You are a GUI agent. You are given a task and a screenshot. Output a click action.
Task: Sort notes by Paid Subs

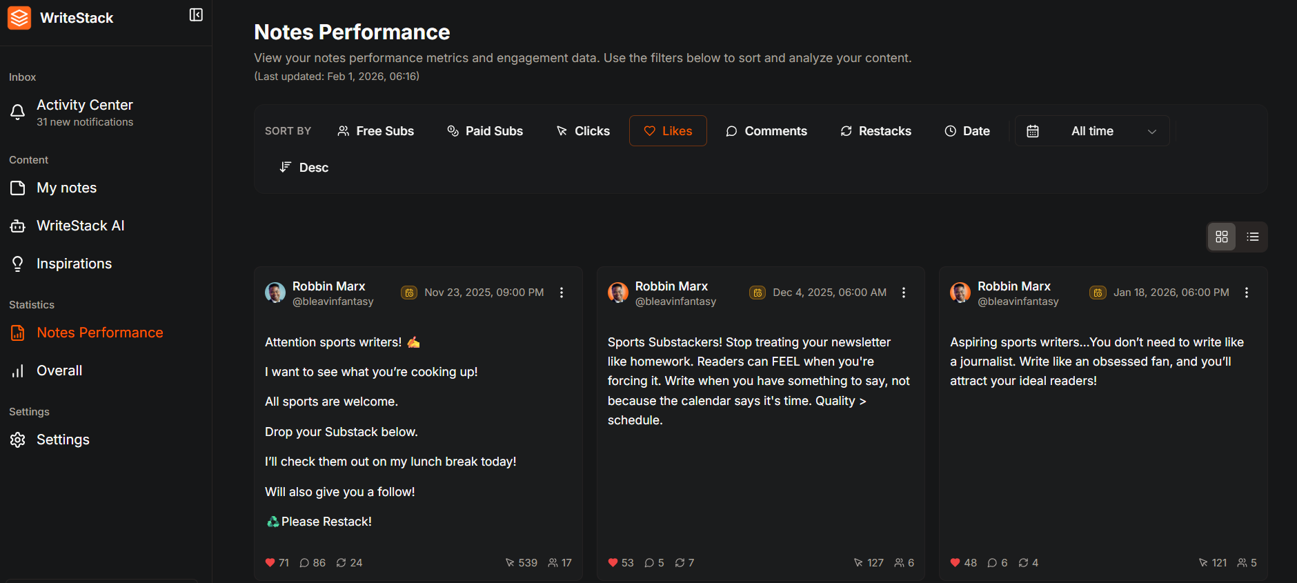click(x=485, y=131)
